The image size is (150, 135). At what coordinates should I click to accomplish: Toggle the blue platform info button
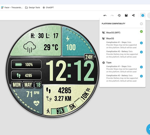[143, 15]
